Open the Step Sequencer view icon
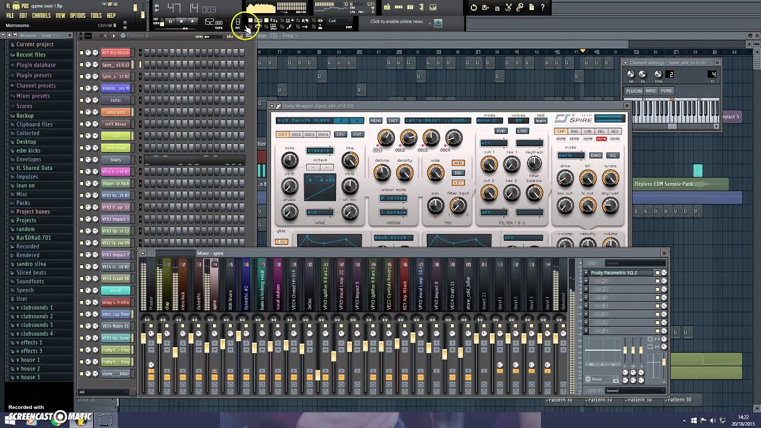This screenshot has height=428, width=761. [x=398, y=7]
